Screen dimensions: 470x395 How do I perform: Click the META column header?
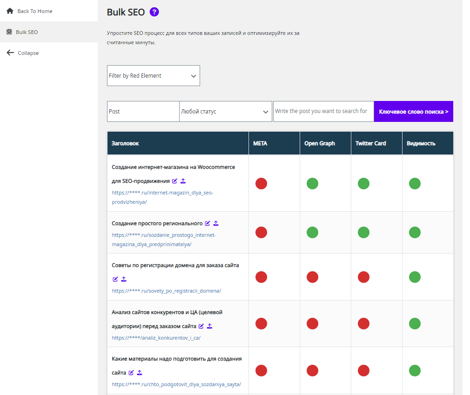[x=274, y=143]
